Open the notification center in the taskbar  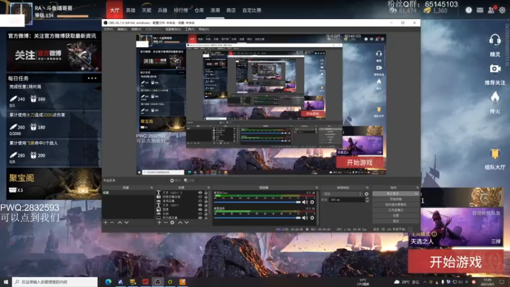tap(502, 282)
